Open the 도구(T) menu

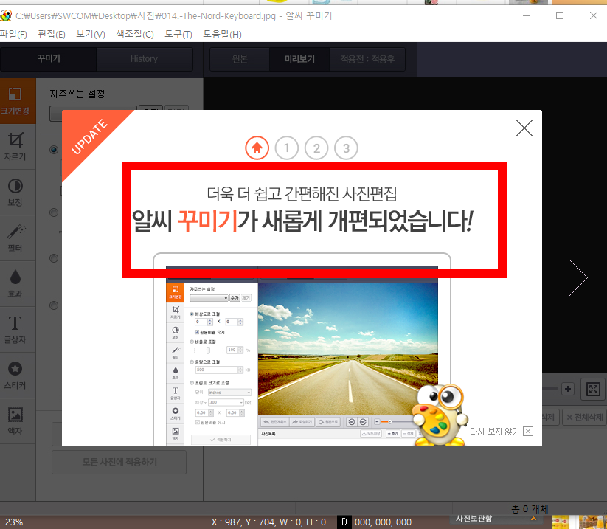178,35
